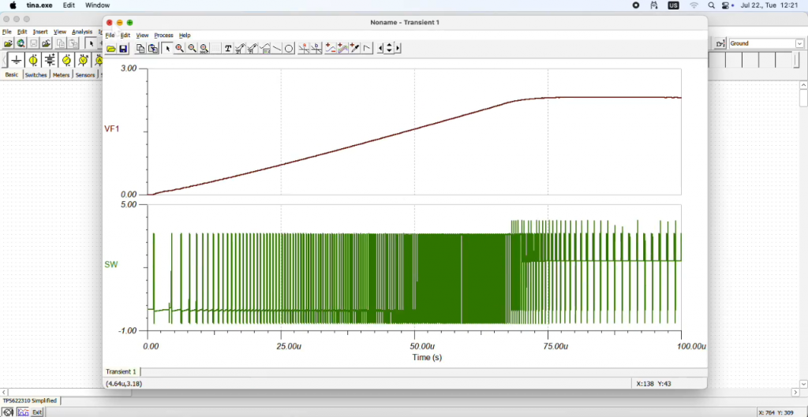The height and width of the screenshot is (417, 808).
Task: Open Insert menu in the TINA schematic window
Action: point(40,32)
